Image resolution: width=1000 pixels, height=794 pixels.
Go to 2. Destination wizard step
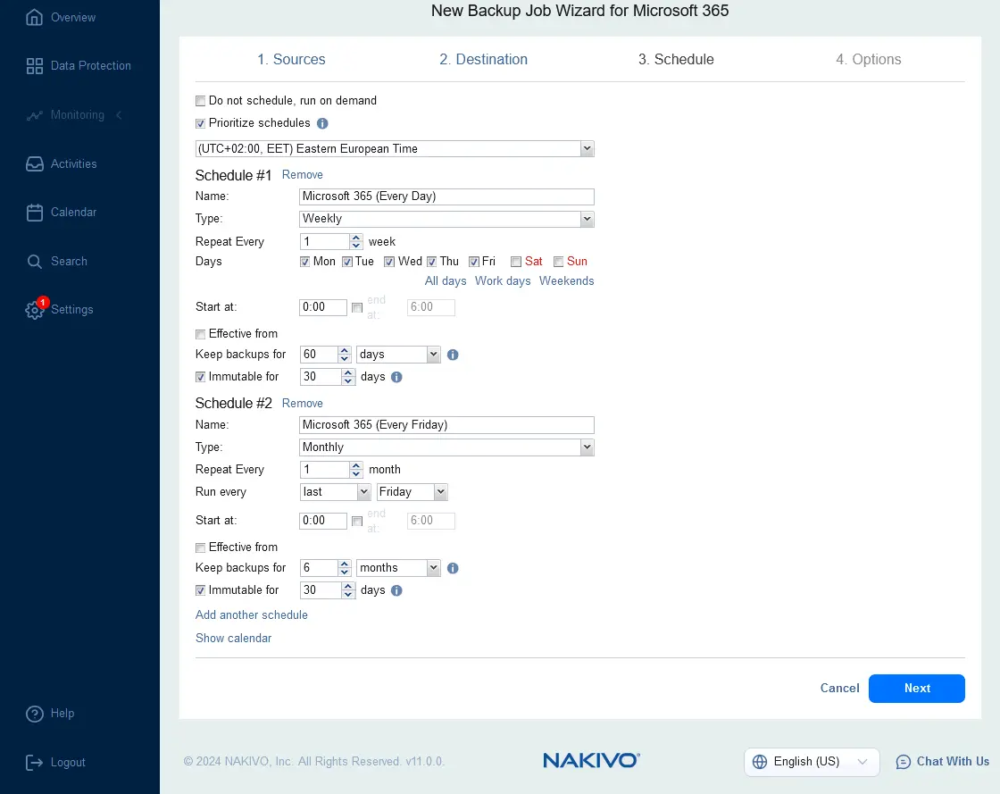483,59
